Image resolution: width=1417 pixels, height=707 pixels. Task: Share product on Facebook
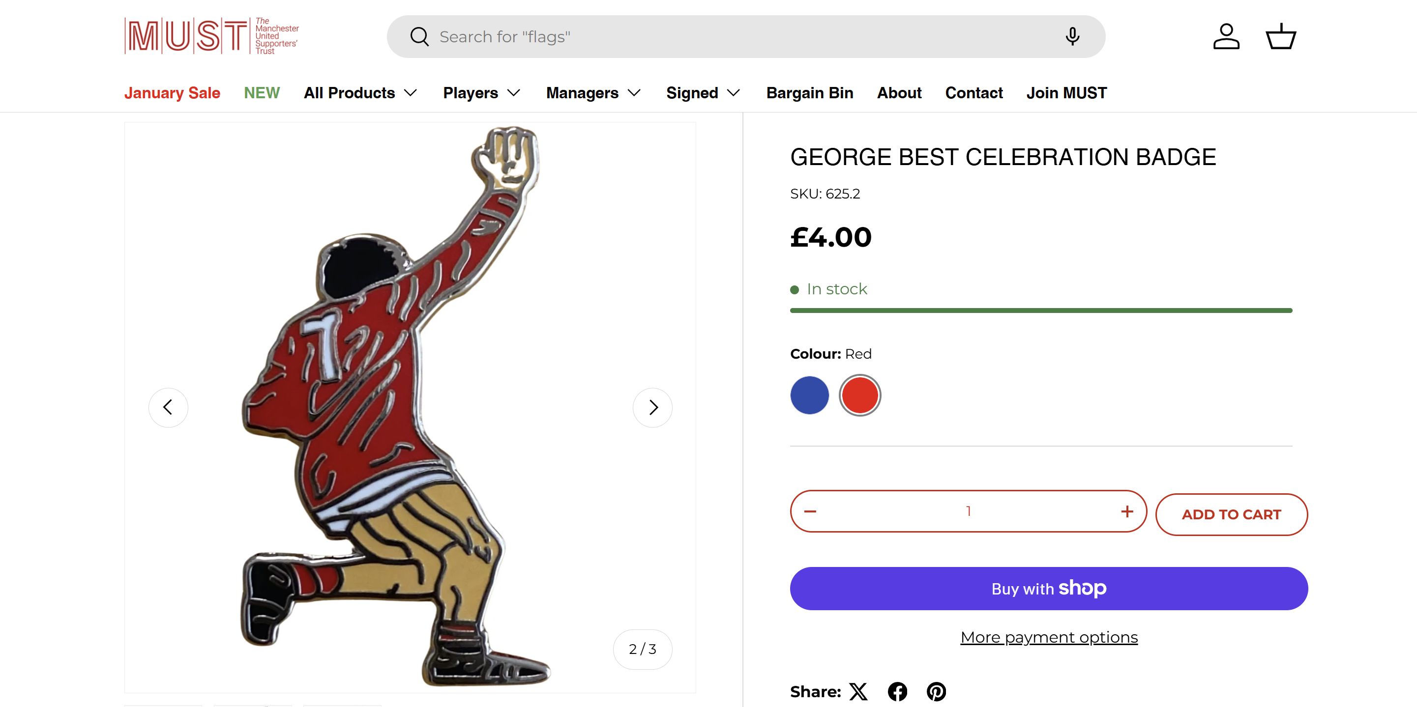898,692
